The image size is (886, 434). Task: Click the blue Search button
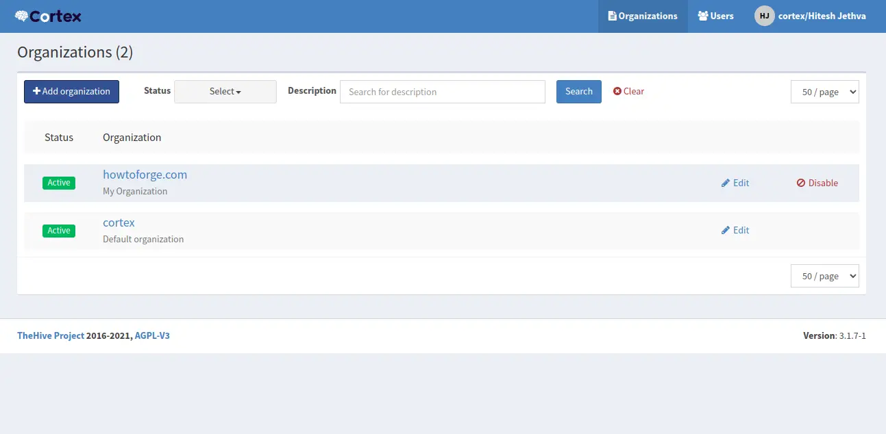(579, 92)
